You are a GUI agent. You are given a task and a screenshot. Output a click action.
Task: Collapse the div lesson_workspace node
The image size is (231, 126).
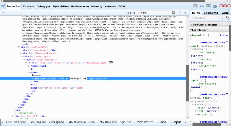pyautogui.click(x=21, y=53)
